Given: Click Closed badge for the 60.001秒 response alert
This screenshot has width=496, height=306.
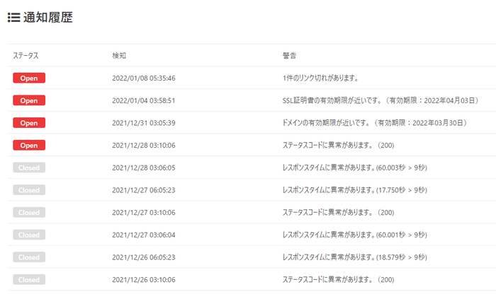Looking at the screenshot, I should [29, 235].
